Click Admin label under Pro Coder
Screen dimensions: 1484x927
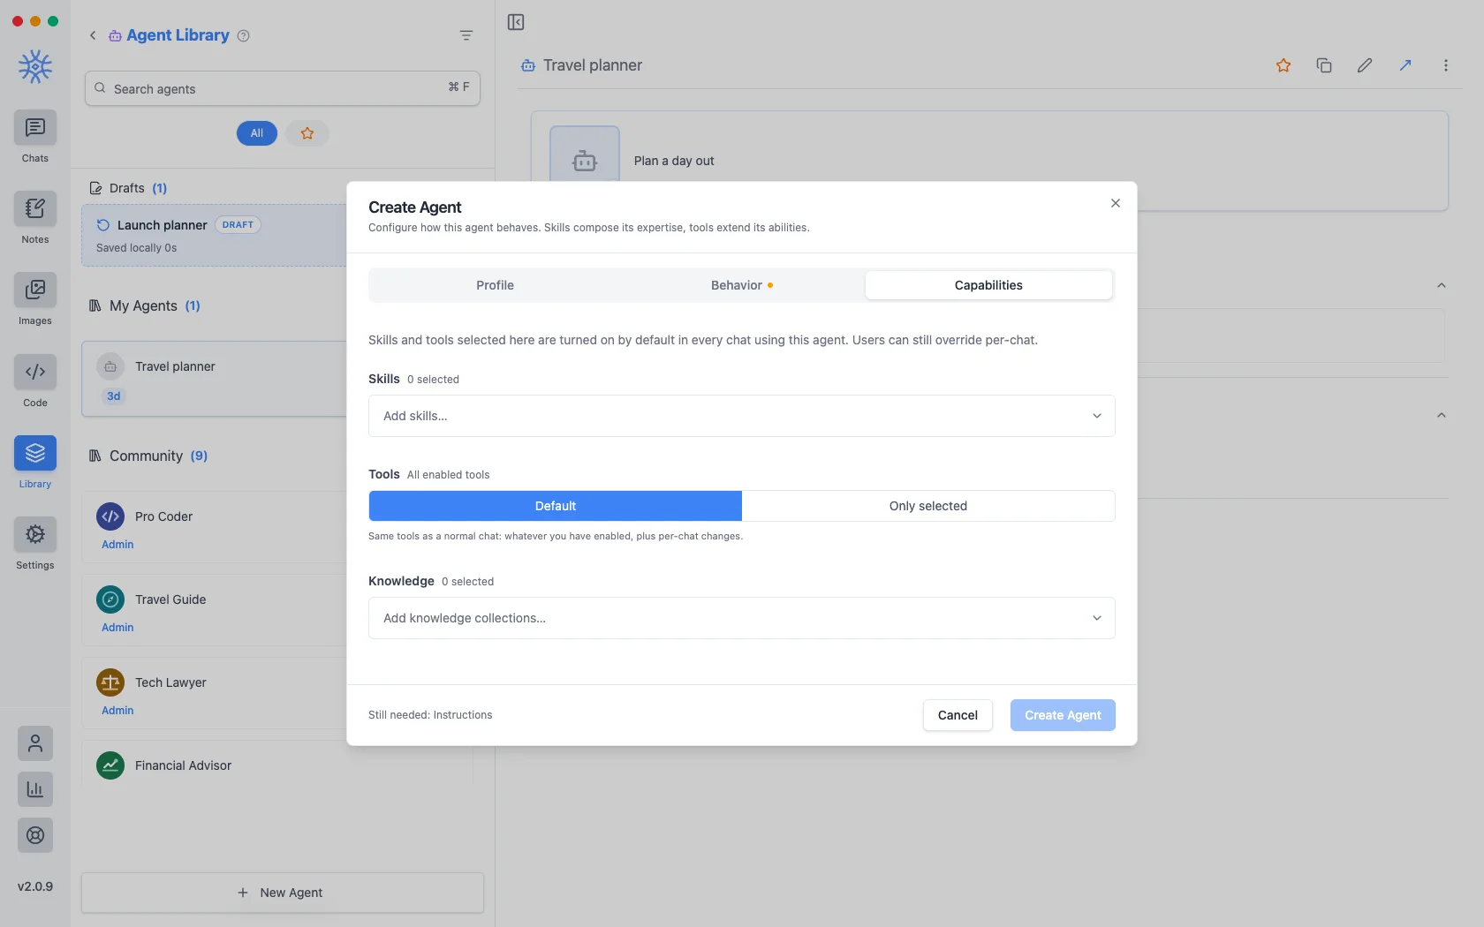coord(117,545)
